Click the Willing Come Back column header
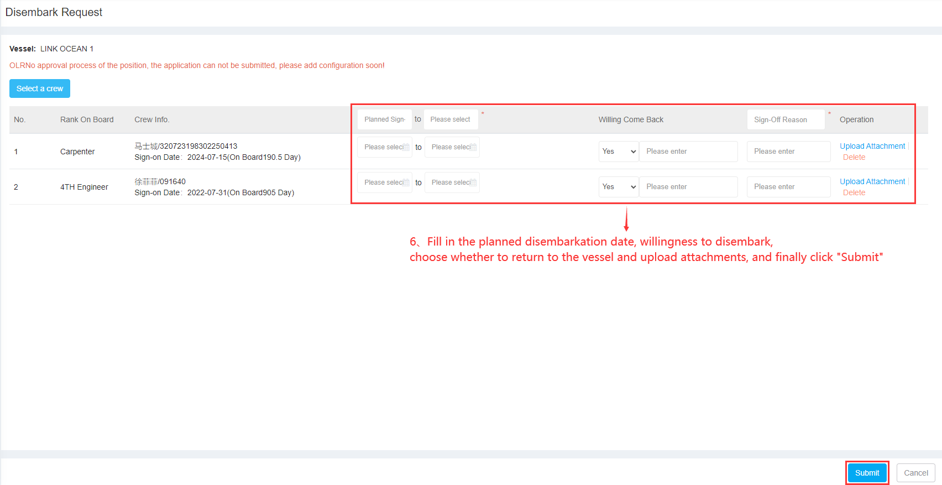The image size is (942, 485). coord(631,119)
